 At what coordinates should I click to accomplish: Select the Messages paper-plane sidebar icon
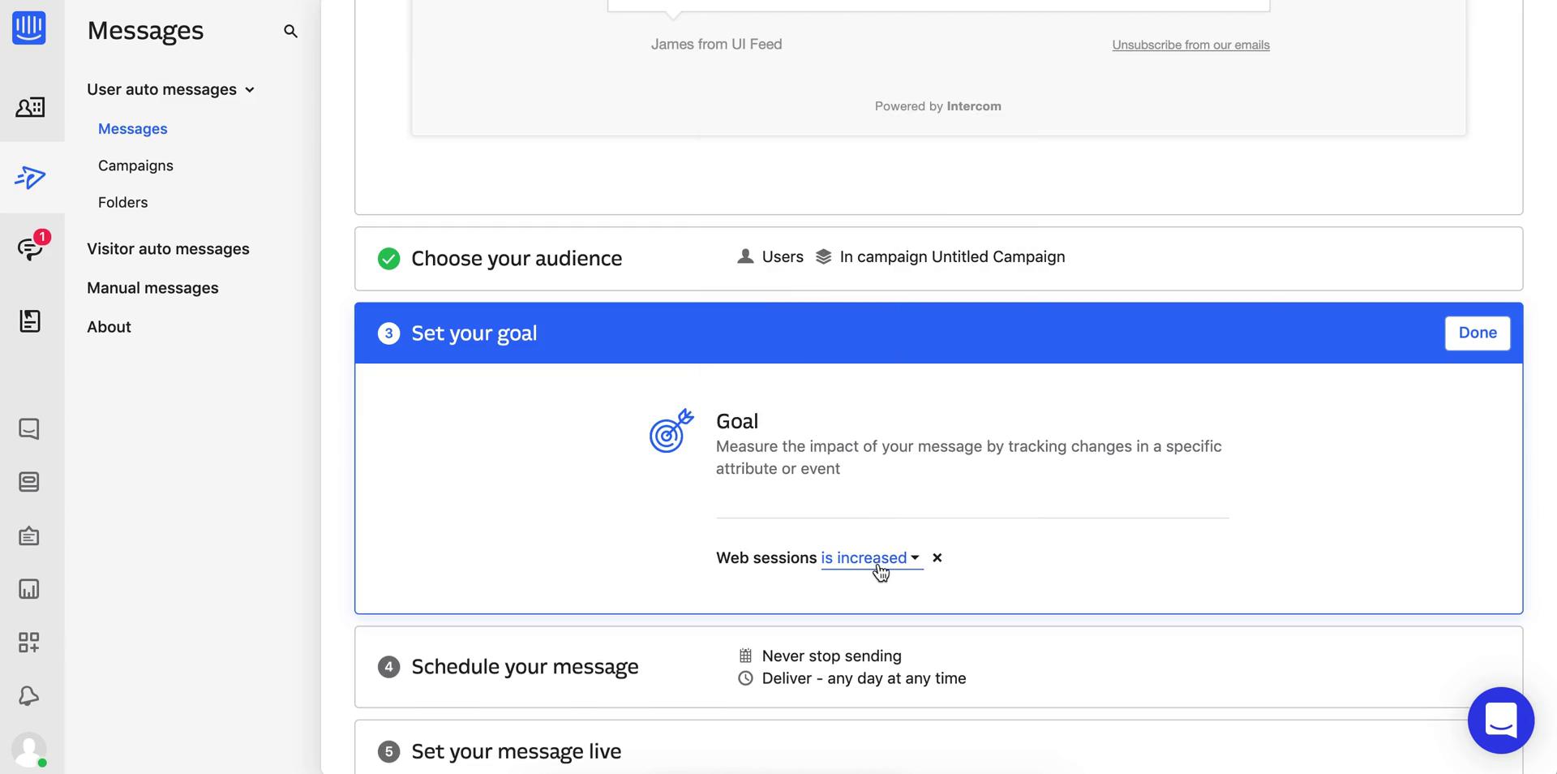30,178
